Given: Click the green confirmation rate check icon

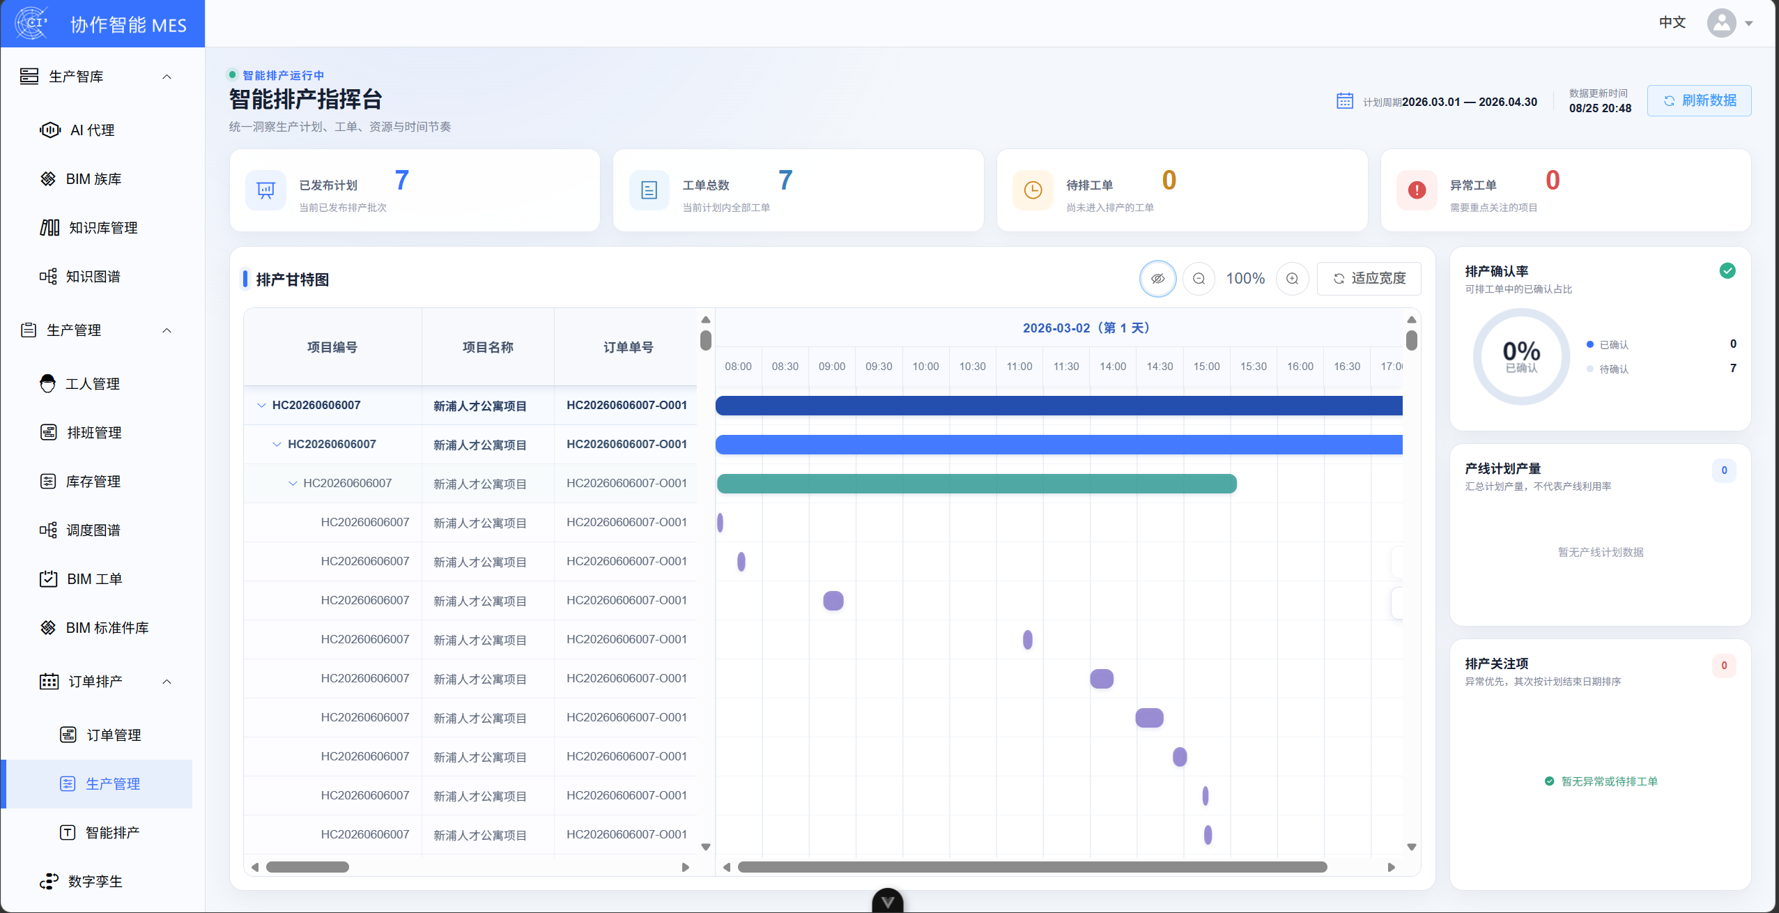Looking at the screenshot, I should 1727,270.
